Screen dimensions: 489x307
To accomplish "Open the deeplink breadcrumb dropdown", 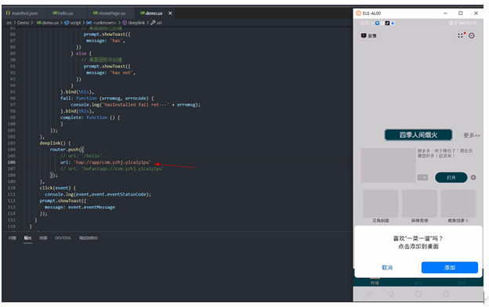I will click(134, 23).
